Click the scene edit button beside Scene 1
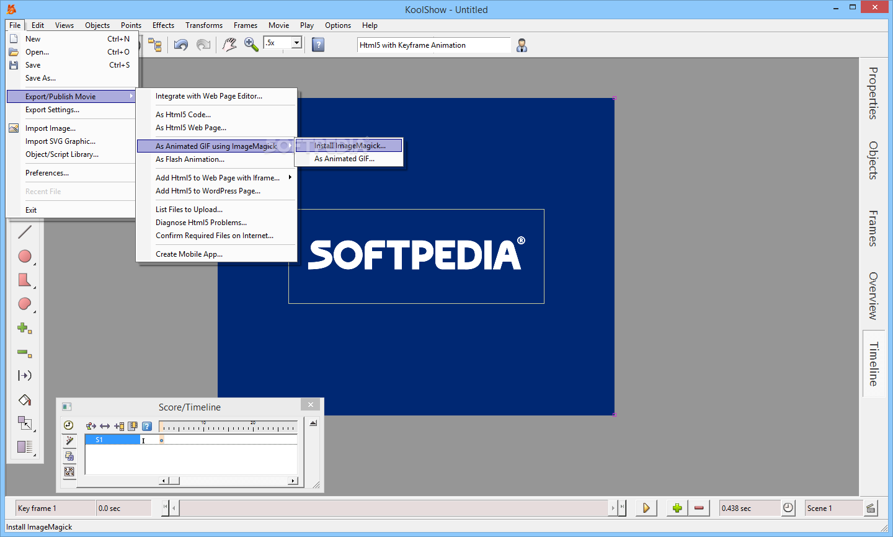Image resolution: width=893 pixels, height=537 pixels. [871, 508]
